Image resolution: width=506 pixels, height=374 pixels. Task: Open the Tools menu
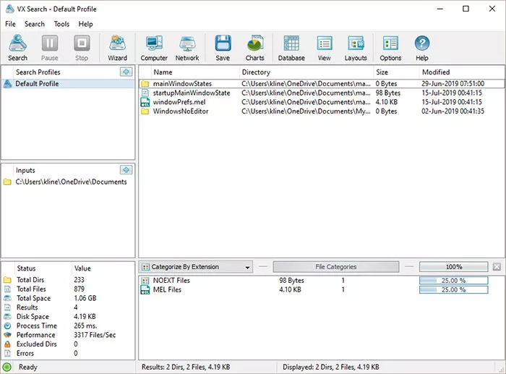[61, 24]
